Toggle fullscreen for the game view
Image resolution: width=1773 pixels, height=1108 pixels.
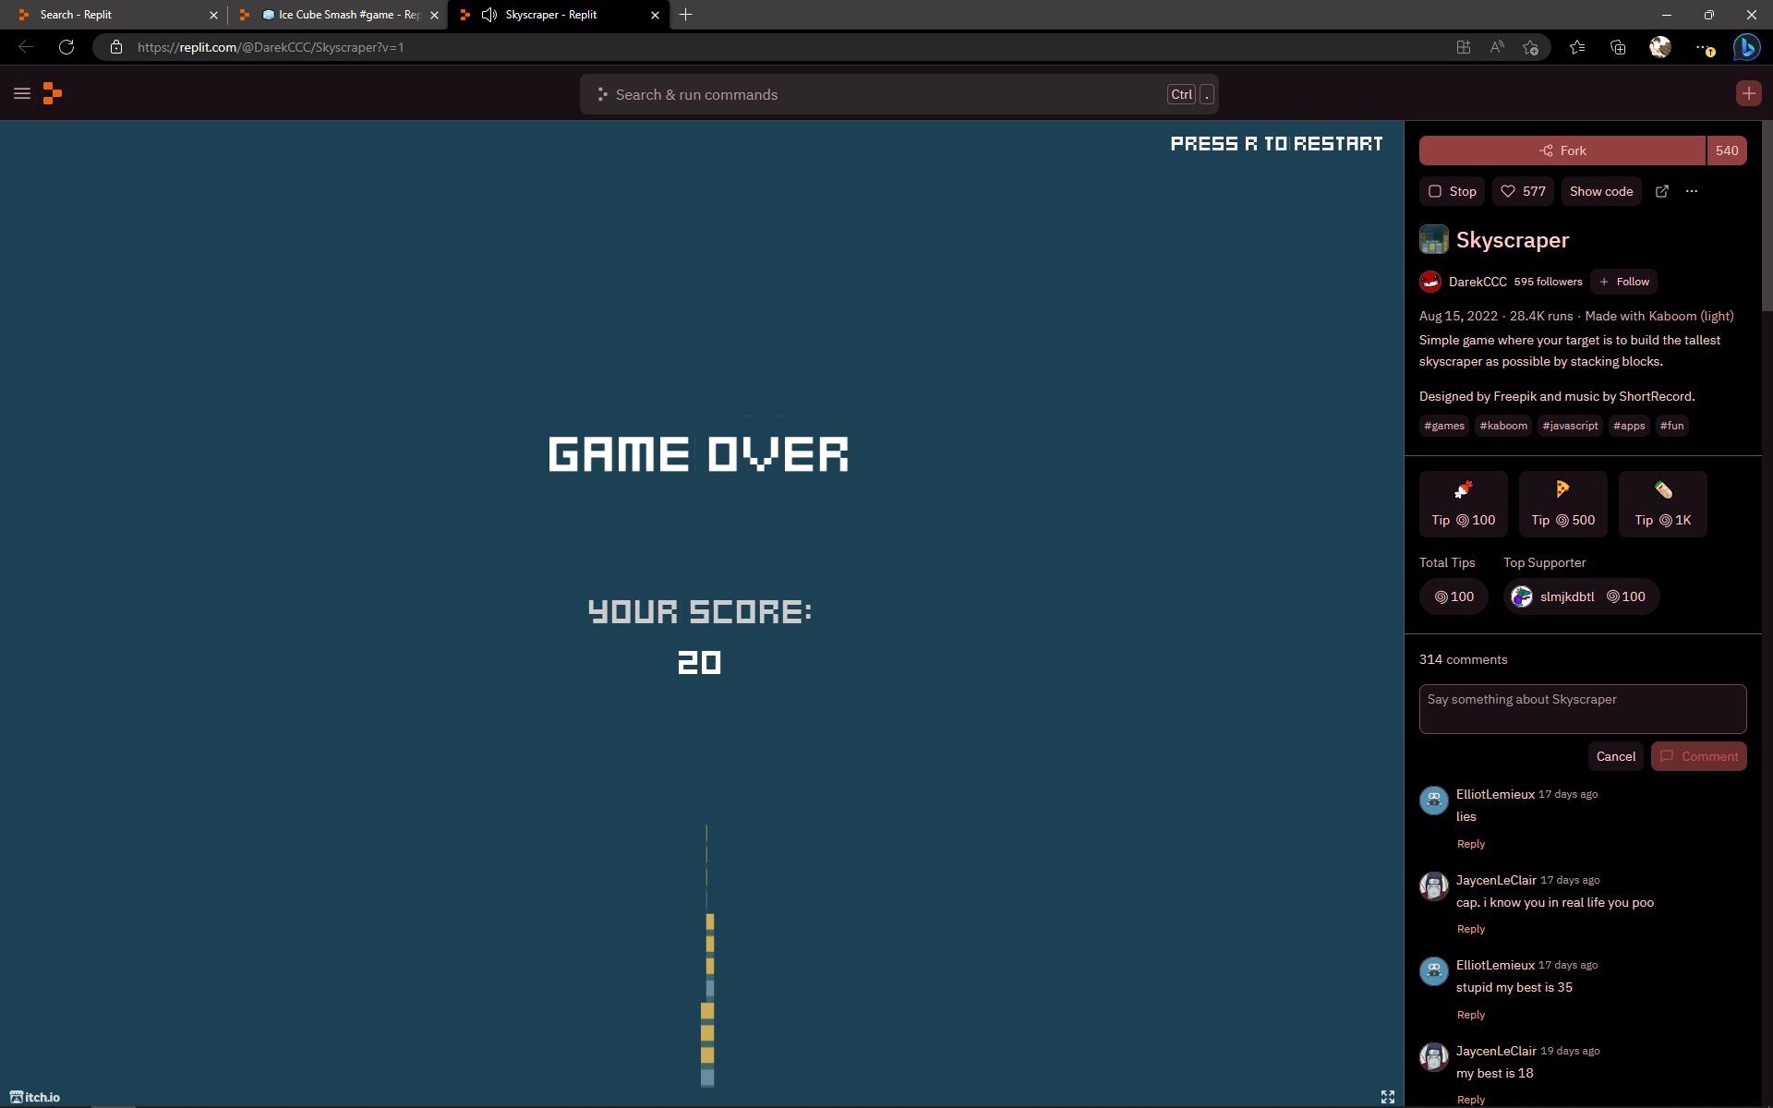tap(1387, 1096)
